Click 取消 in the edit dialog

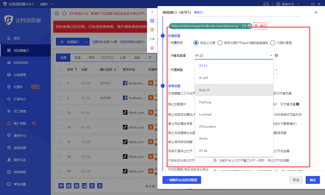[x=296, y=180]
